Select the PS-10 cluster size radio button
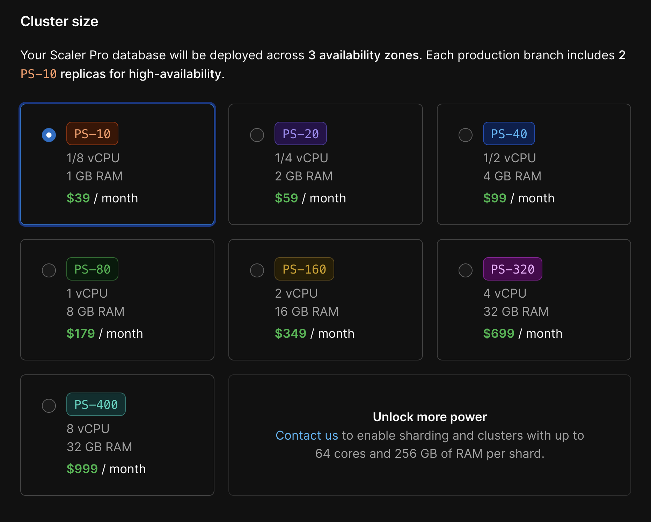The image size is (651, 522). point(49,135)
